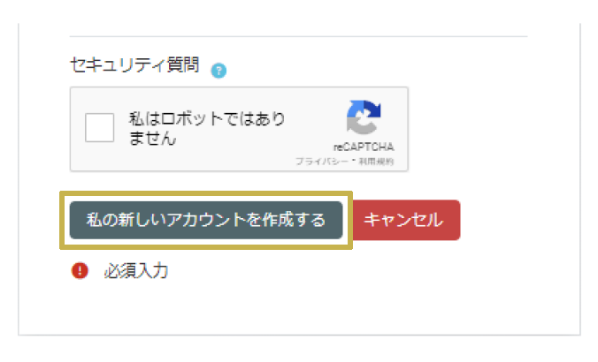Click the blue help icon beside セキュリティ質問
Viewport: 598px width, 362px height.
218,71
